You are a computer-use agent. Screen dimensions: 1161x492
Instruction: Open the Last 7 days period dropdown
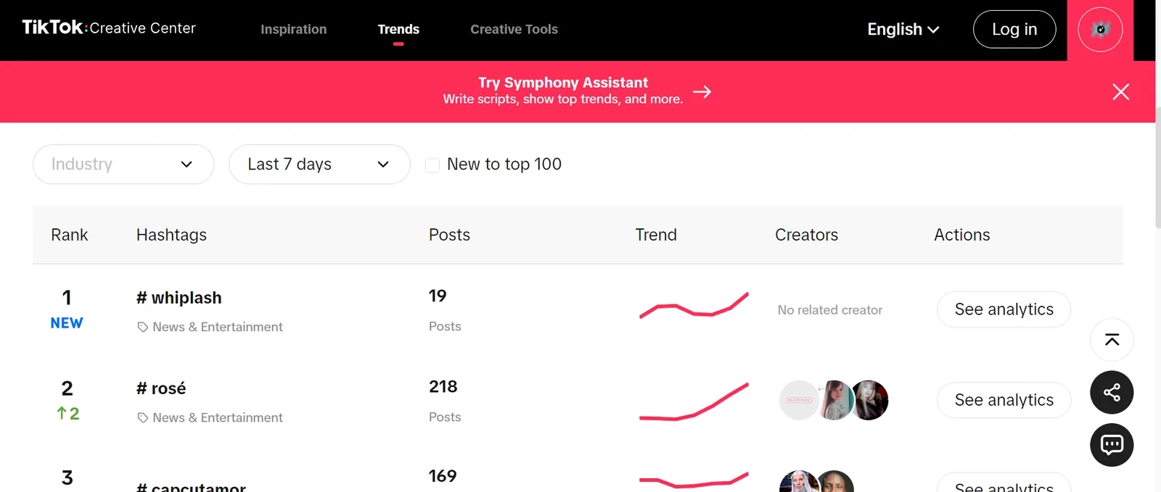tap(319, 164)
